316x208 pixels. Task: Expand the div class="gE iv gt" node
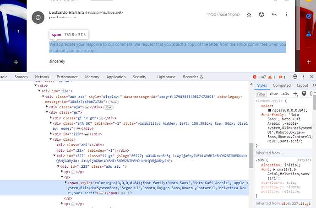51,117
